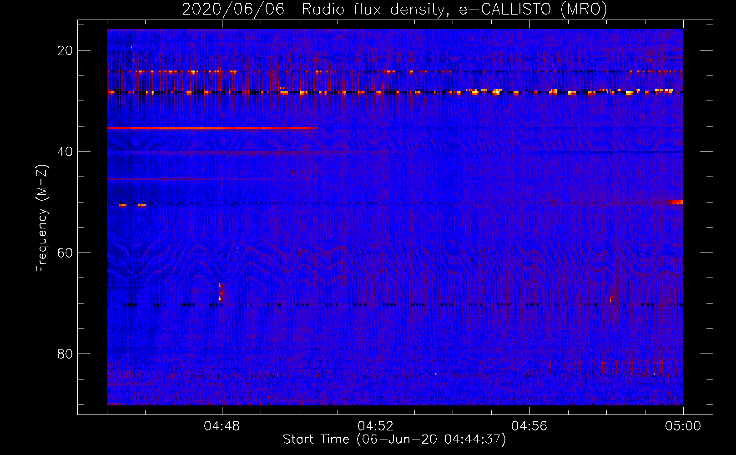The width and height of the screenshot is (736, 455).
Task: Click the long red emission line near 35 MHz
Action: (x=212, y=128)
